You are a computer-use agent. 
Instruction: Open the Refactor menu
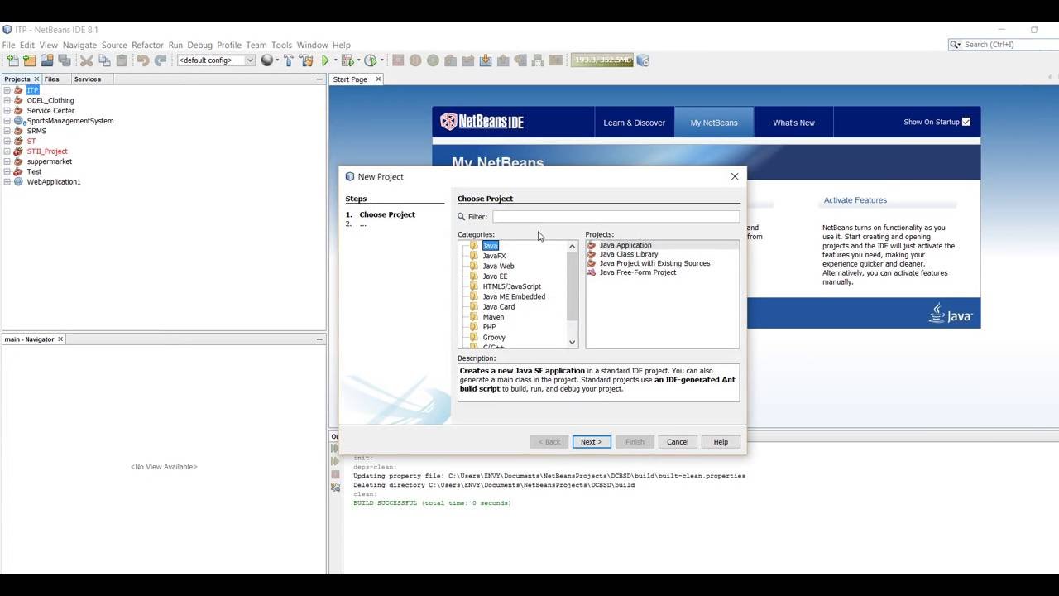(x=147, y=45)
